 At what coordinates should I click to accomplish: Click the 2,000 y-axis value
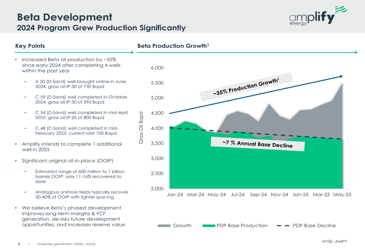coord(157,189)
